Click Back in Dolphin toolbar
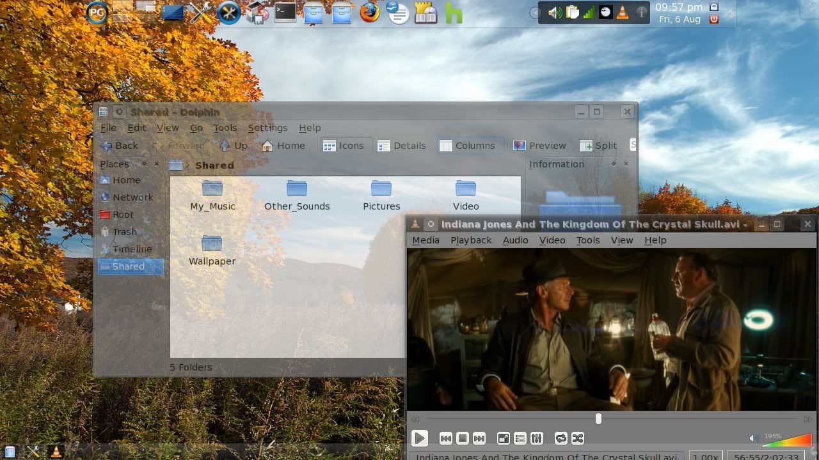This screenshot has height=460, width=819. [119, 146]
